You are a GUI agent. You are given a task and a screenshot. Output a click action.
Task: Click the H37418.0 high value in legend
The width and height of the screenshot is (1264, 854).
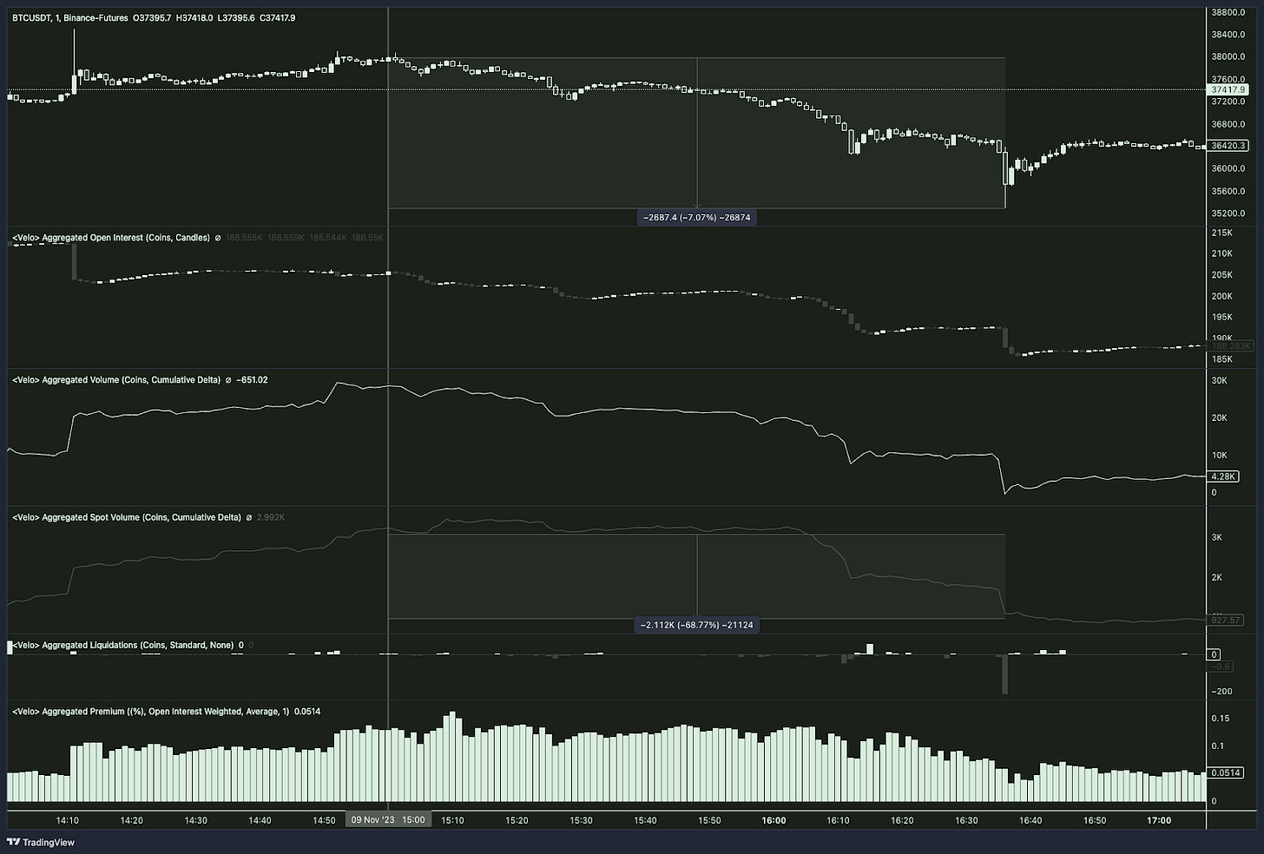(x=194, y=17)
